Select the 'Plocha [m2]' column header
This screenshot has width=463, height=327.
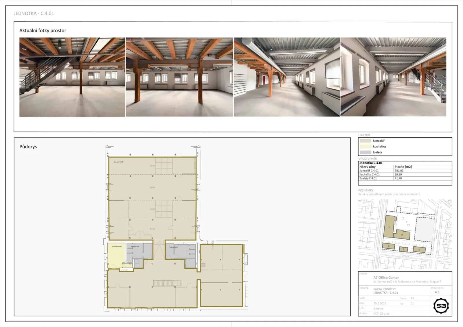[403, 167]
